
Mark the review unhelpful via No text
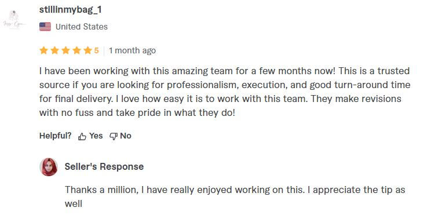[x=126, y=136]
